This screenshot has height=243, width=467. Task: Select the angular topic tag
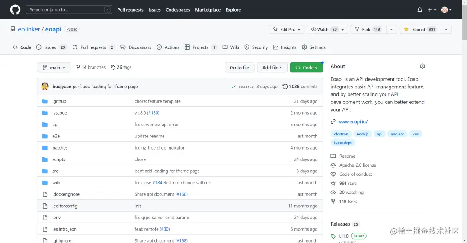coord(397,134)
